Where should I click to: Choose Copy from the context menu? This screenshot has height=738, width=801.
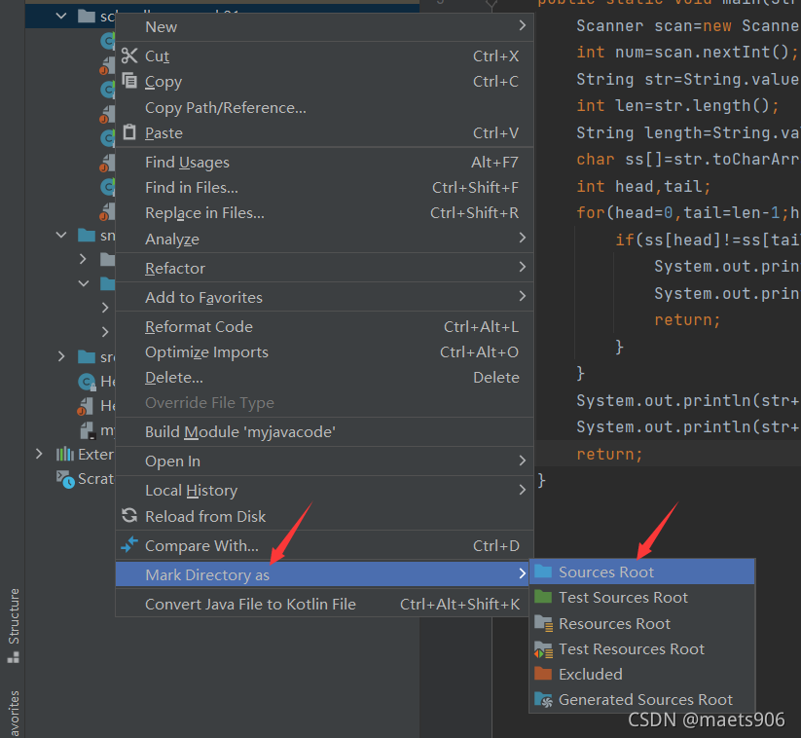pos(324,81)
